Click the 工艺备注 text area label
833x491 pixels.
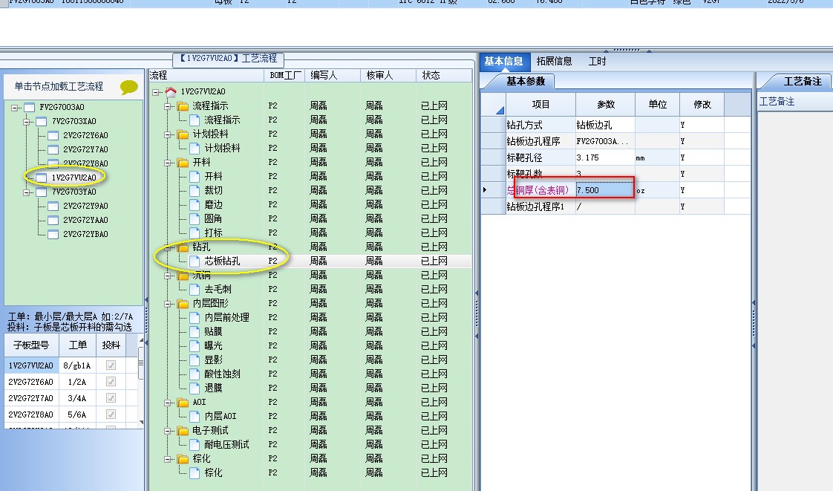pos(777,102)
